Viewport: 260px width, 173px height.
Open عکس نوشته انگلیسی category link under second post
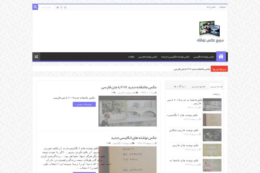(123, 143)
